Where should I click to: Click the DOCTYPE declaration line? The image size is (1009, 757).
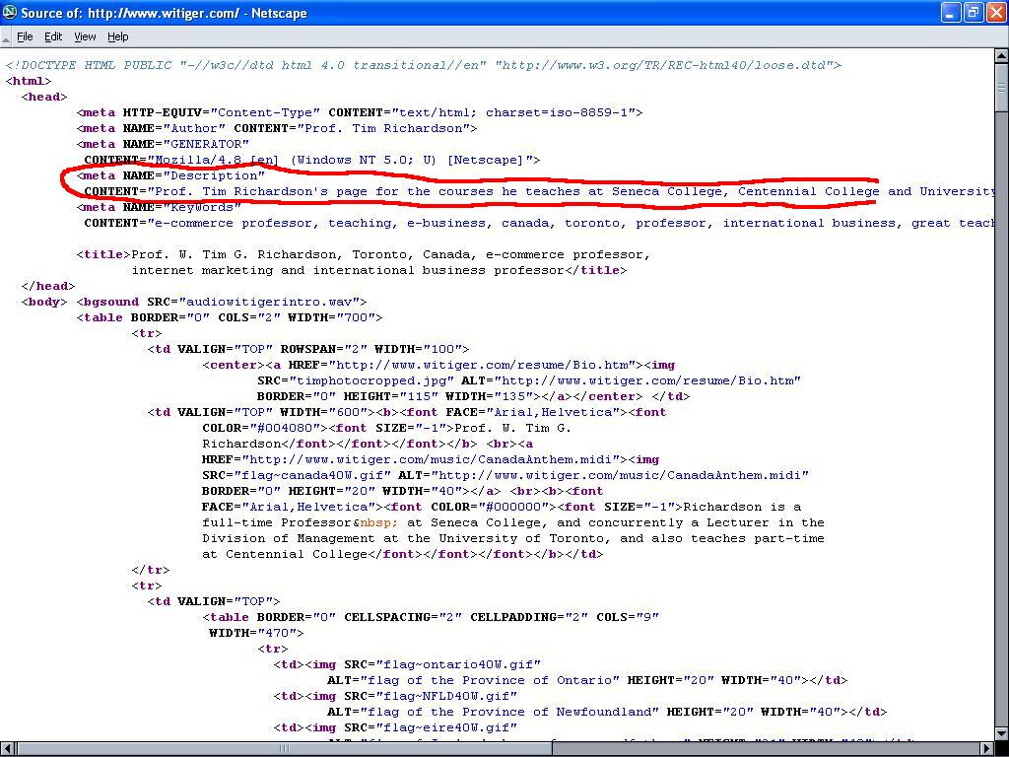tap(424, 65)
